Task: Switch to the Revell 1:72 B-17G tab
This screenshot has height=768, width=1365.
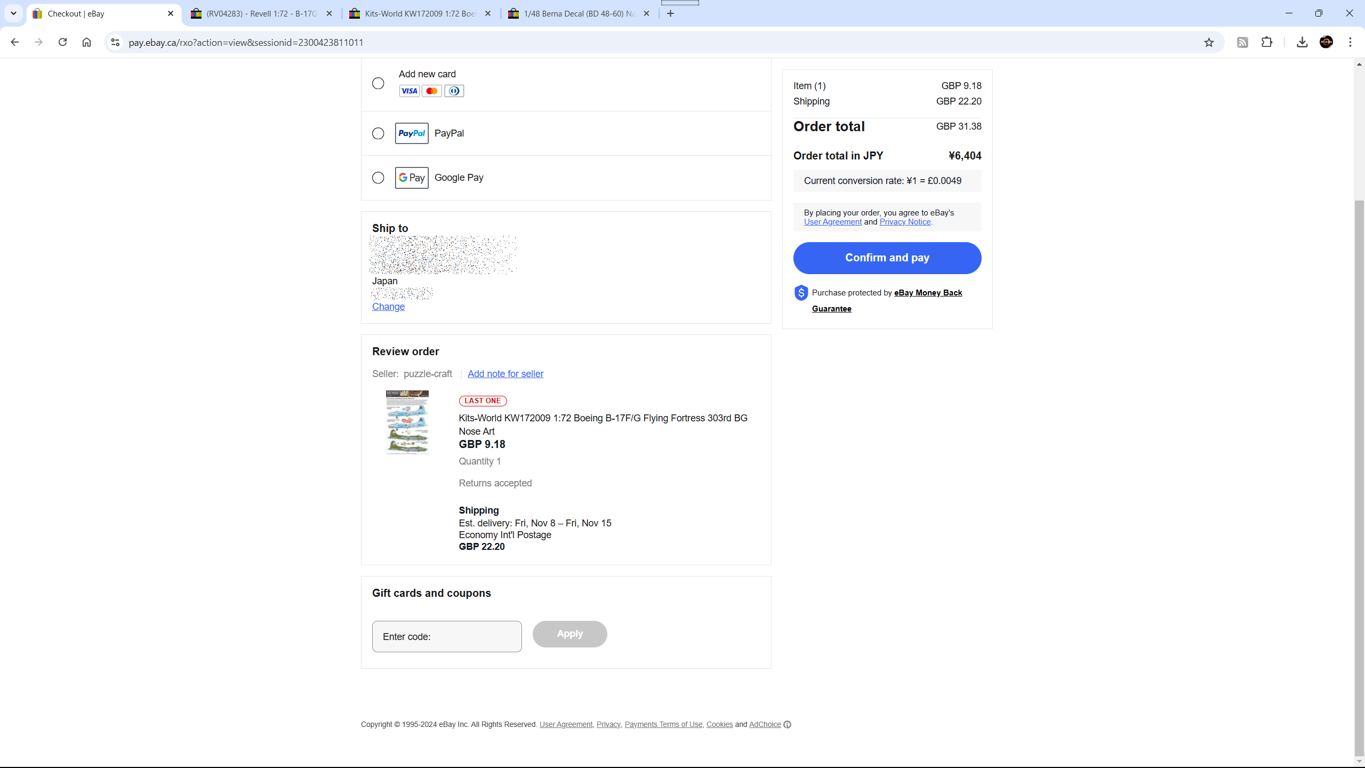Action: (x=262, y=13)
